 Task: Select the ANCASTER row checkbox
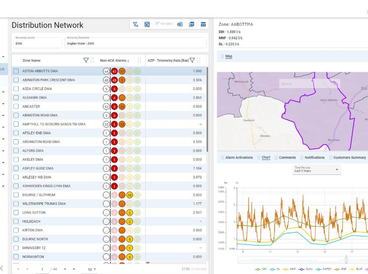tap(16, 107)
